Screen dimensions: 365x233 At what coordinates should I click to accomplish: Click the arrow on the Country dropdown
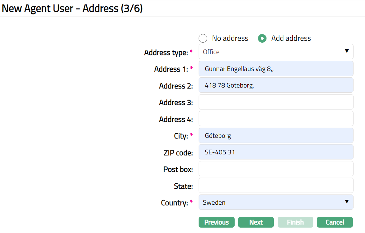347,202
